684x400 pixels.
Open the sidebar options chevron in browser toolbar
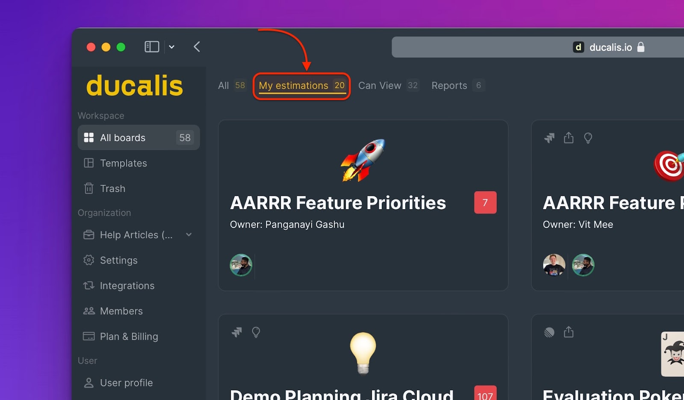[172, 47]
